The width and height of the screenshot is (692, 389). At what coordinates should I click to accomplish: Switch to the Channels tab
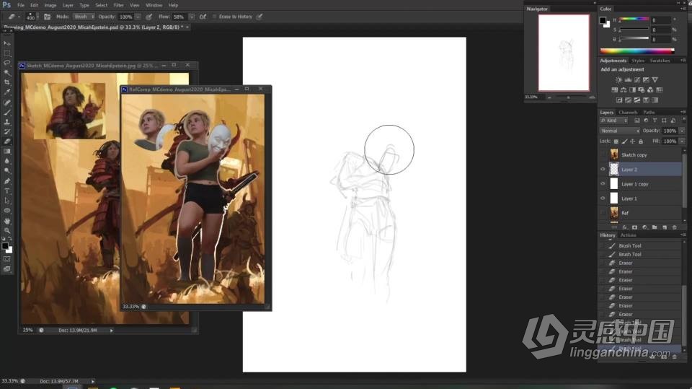(x=628, y=113)
